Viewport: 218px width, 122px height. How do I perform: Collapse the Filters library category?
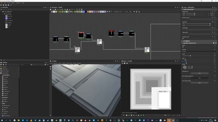pos(1,104)
